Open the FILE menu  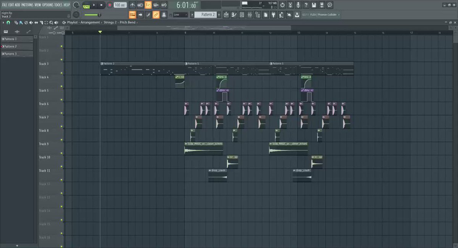pyautogui.click(x=5, y=5)
